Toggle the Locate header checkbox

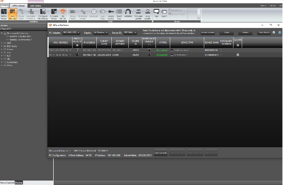(238, 45)
